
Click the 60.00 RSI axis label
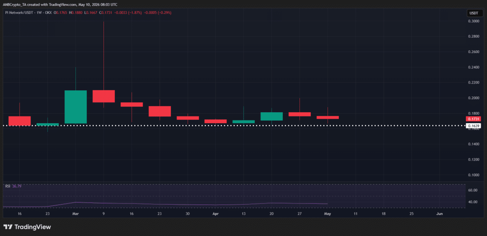coord(472,190)
